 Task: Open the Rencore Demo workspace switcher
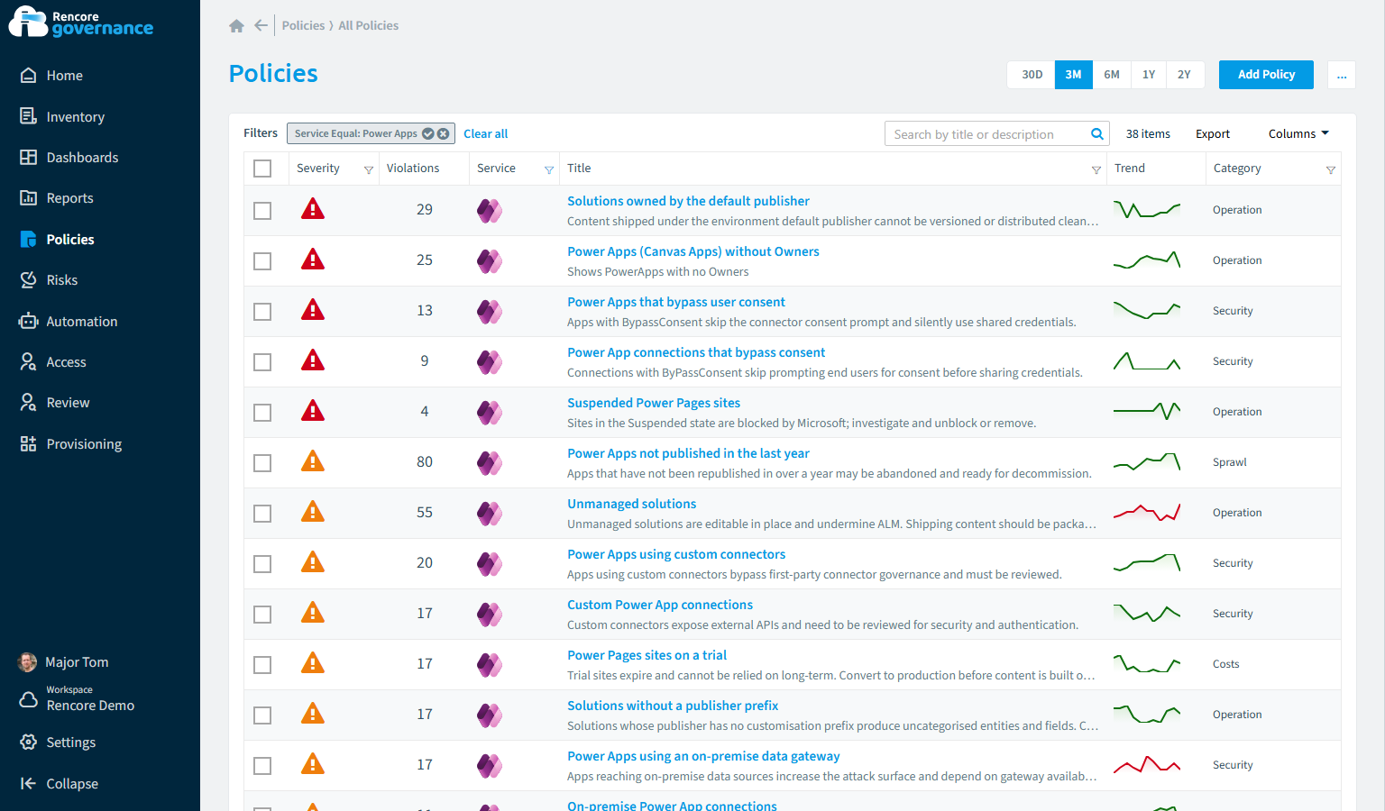click(78, 698)
